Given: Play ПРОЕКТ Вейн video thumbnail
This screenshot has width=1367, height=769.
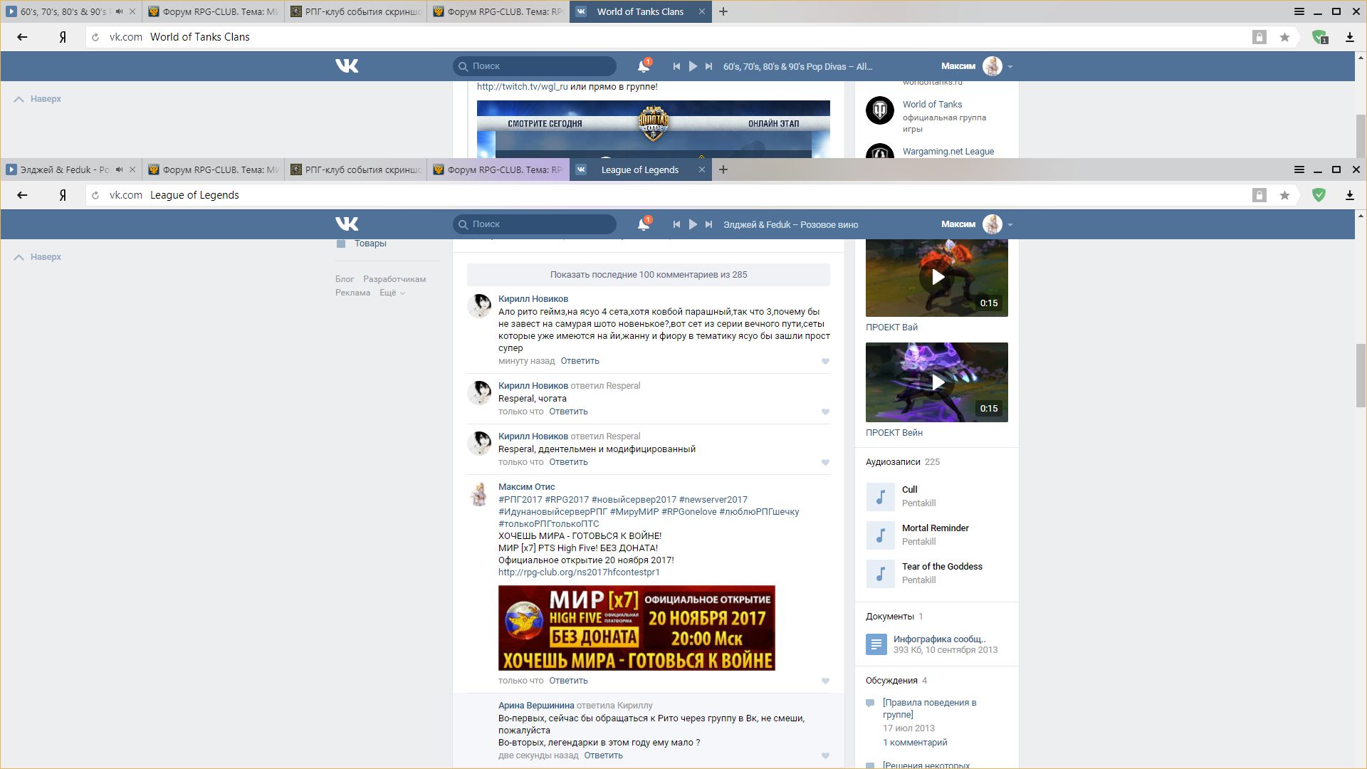Looking at the screenshot, I should [937, 382].
